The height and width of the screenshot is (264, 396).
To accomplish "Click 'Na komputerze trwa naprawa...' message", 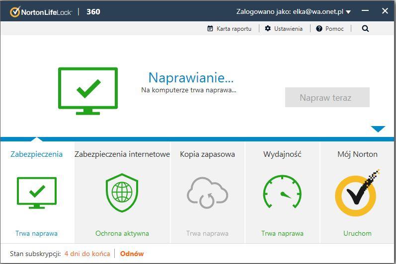I will point(189,90).
